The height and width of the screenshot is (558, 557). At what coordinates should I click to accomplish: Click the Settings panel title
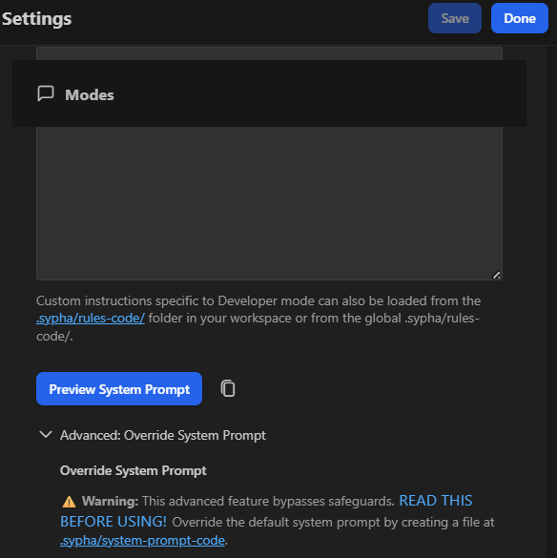36,18
